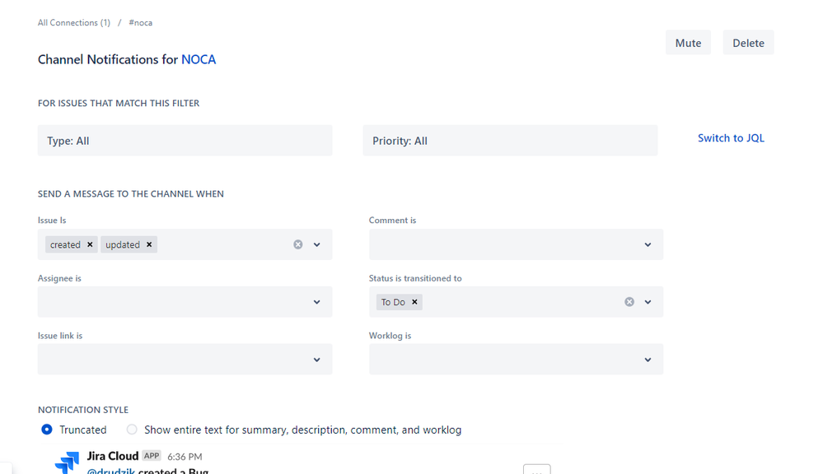823x474 pixels.
Task: Click the 6:36 PM message timestamp
Action: 185,457
